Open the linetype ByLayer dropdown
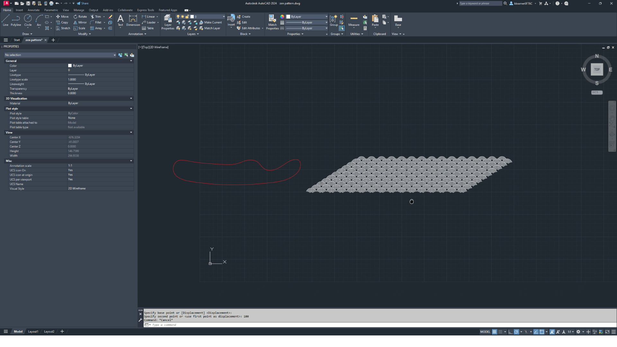Screen dimensions: 617x347 coord(307,28)
